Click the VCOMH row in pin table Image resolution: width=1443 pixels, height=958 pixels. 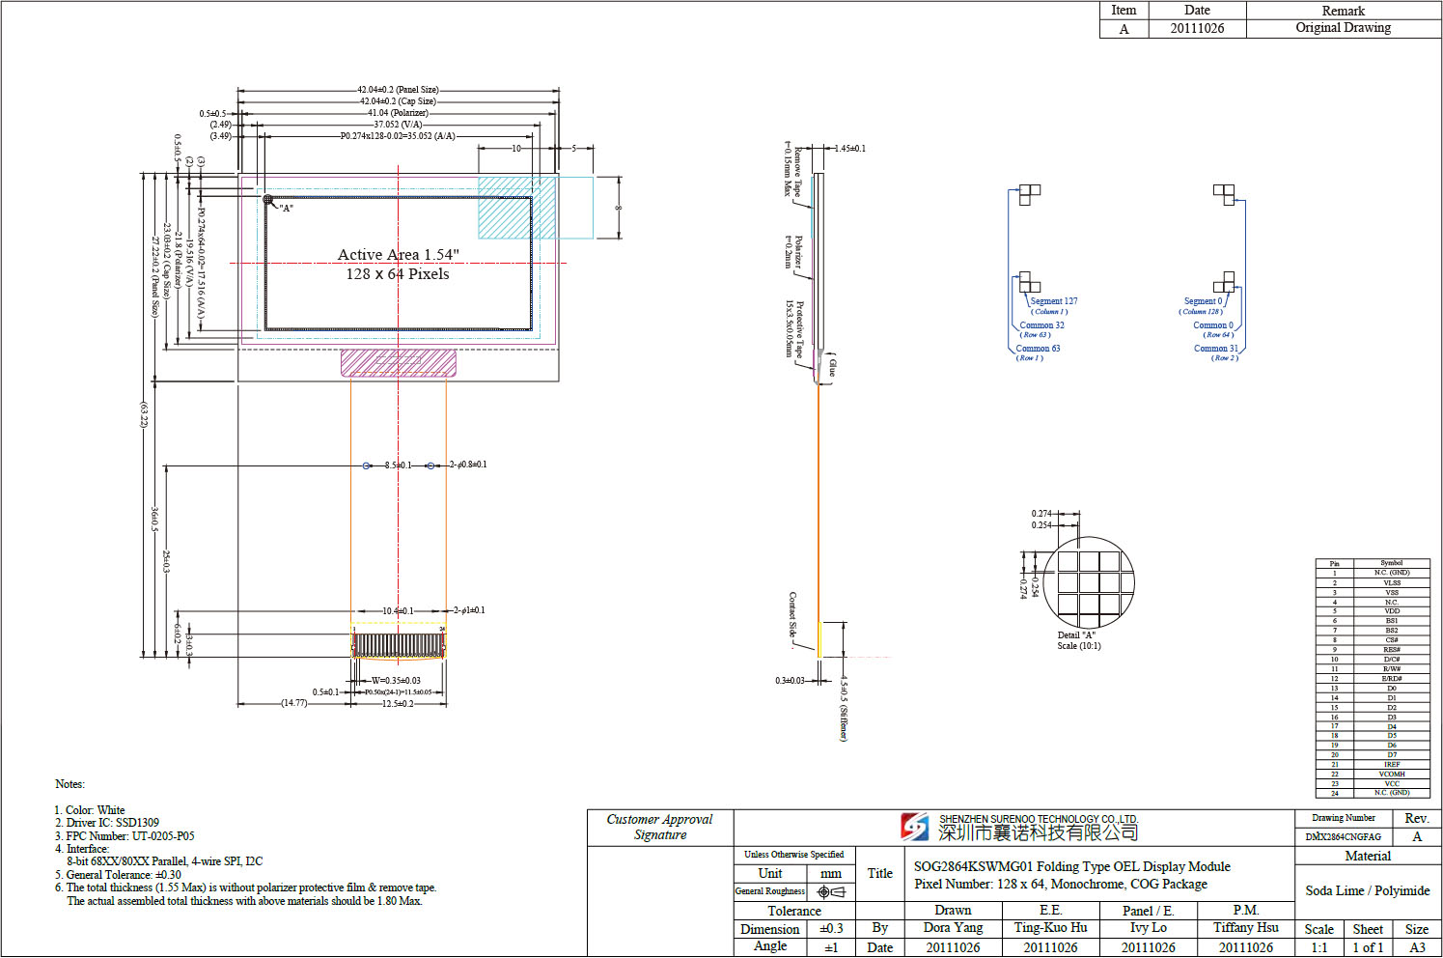(1391, 774)
